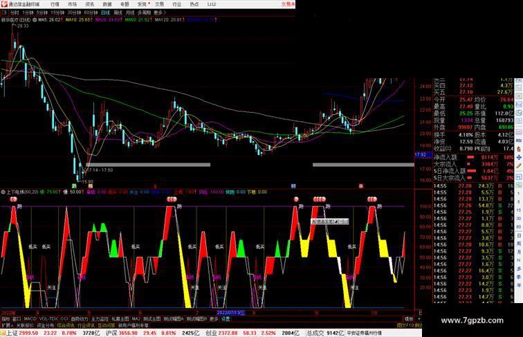Select the 主力监控 indicator tab
This screenshot has height=337, width=523.
pyautogui.click(x=100, y=319)
